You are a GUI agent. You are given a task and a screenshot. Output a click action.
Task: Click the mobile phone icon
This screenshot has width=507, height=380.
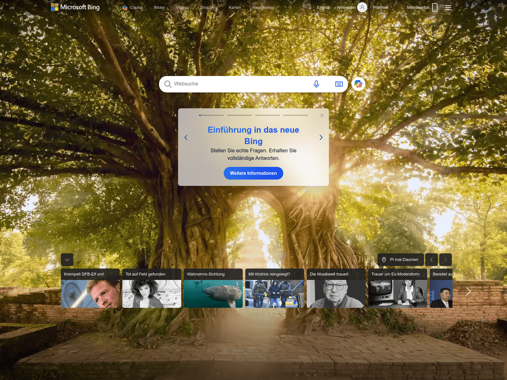[435, 8]
